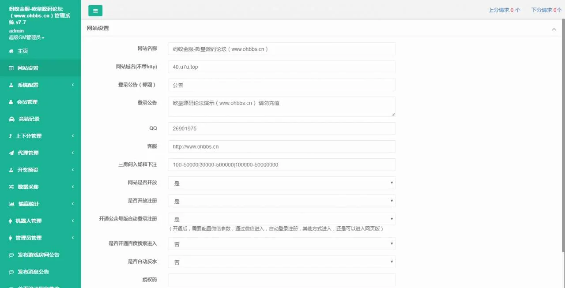Open the 下分请求 notification link
Screen dimensions: 565x288
(x=546, y=10)
